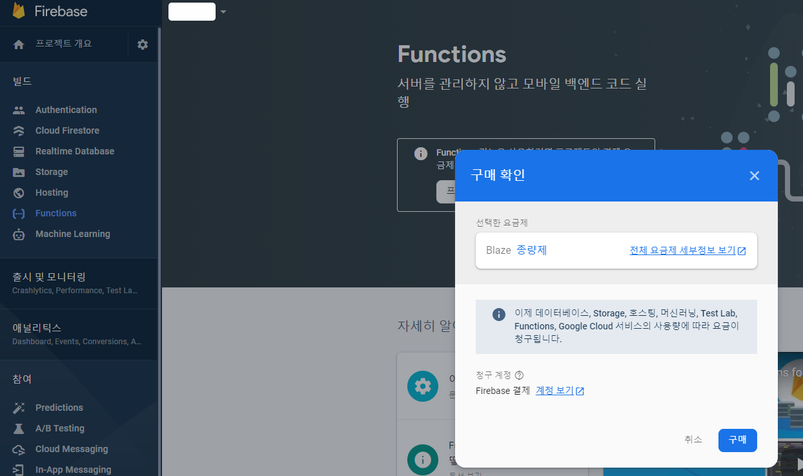The image size is (803, 476).
Task: Open the project selector dropdown arrow
Action: pos(223,12)
